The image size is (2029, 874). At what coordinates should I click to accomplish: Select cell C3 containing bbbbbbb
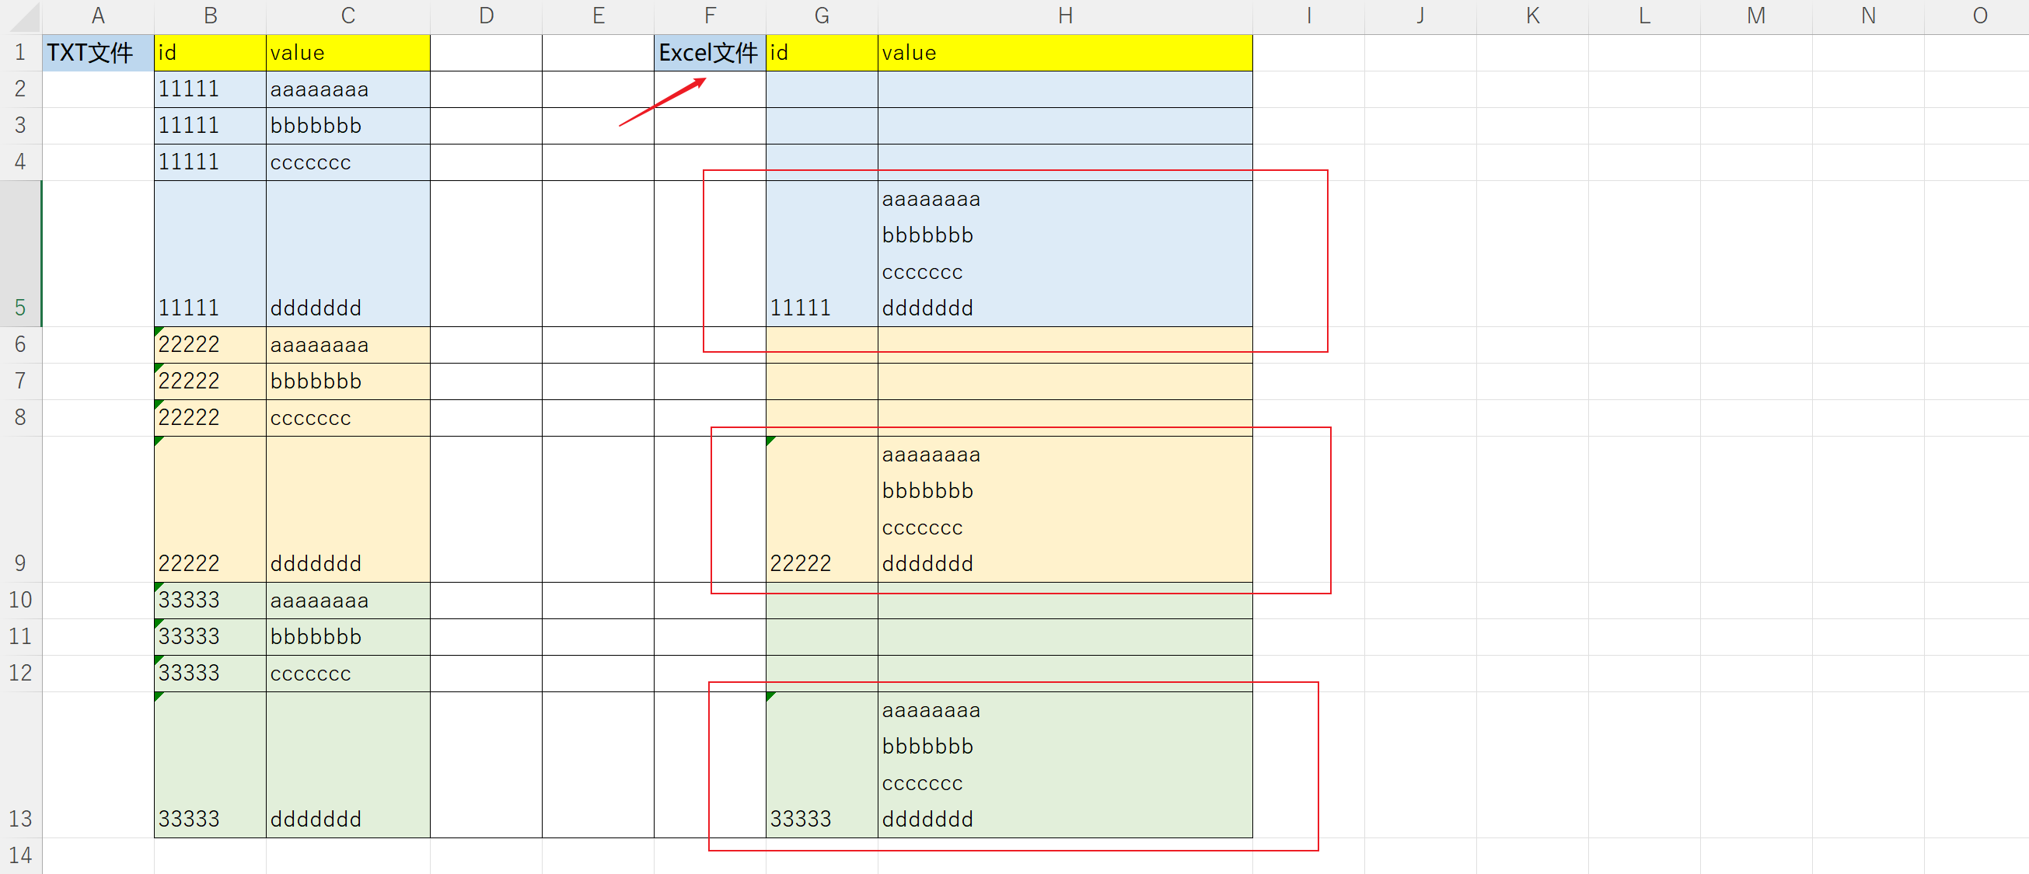click(348, 125)
